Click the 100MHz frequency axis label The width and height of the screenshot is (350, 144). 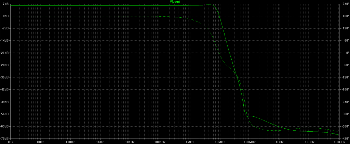[x=250, y=142]
